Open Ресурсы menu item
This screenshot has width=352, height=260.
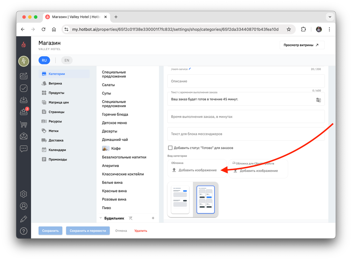point(64,121)
